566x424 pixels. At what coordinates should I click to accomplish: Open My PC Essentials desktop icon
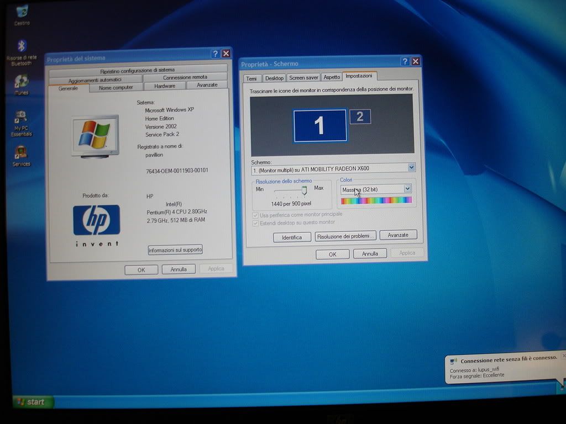(x=22, y=117)
